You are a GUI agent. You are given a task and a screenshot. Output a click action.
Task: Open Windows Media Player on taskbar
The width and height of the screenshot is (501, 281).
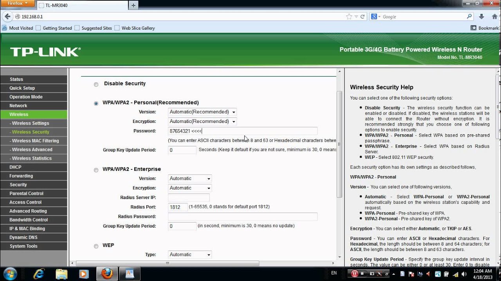83,274
